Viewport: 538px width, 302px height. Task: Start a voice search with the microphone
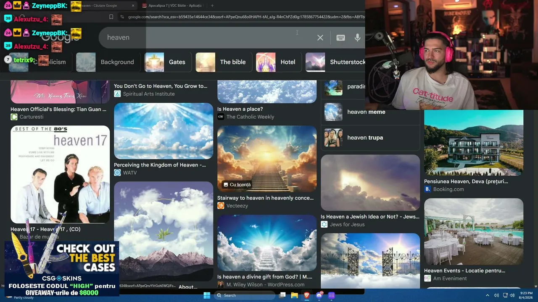pos(357,37)
